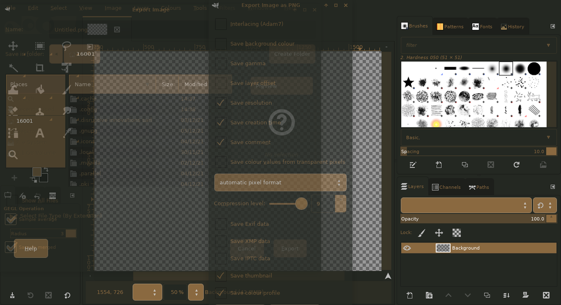Screen dimensions: 561x305
Task: Lock position and size icon
Action: [439, 233]
